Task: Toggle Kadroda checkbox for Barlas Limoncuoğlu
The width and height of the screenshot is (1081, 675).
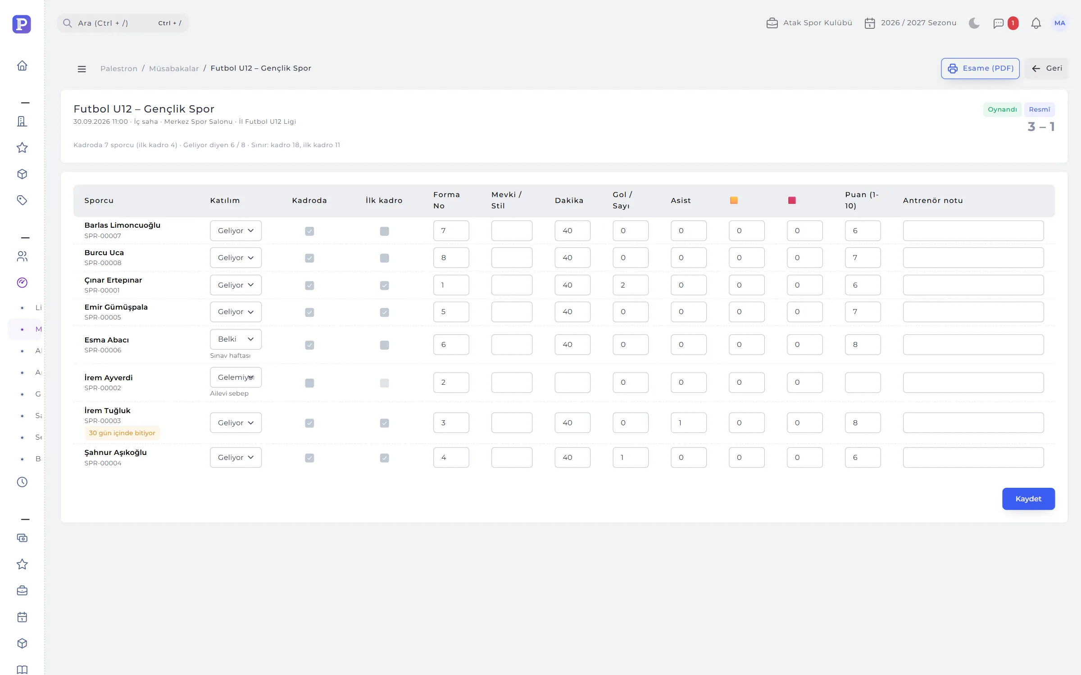Action: tap(309, 231)
